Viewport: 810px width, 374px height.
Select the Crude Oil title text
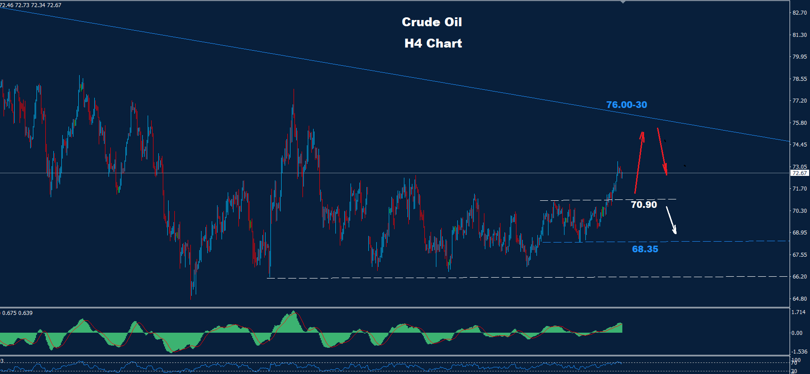click(431, 22)
